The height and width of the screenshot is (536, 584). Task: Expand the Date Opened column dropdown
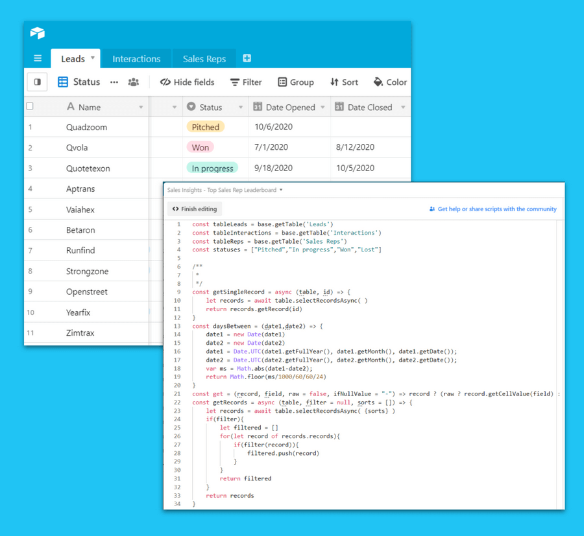pos(322,108)
